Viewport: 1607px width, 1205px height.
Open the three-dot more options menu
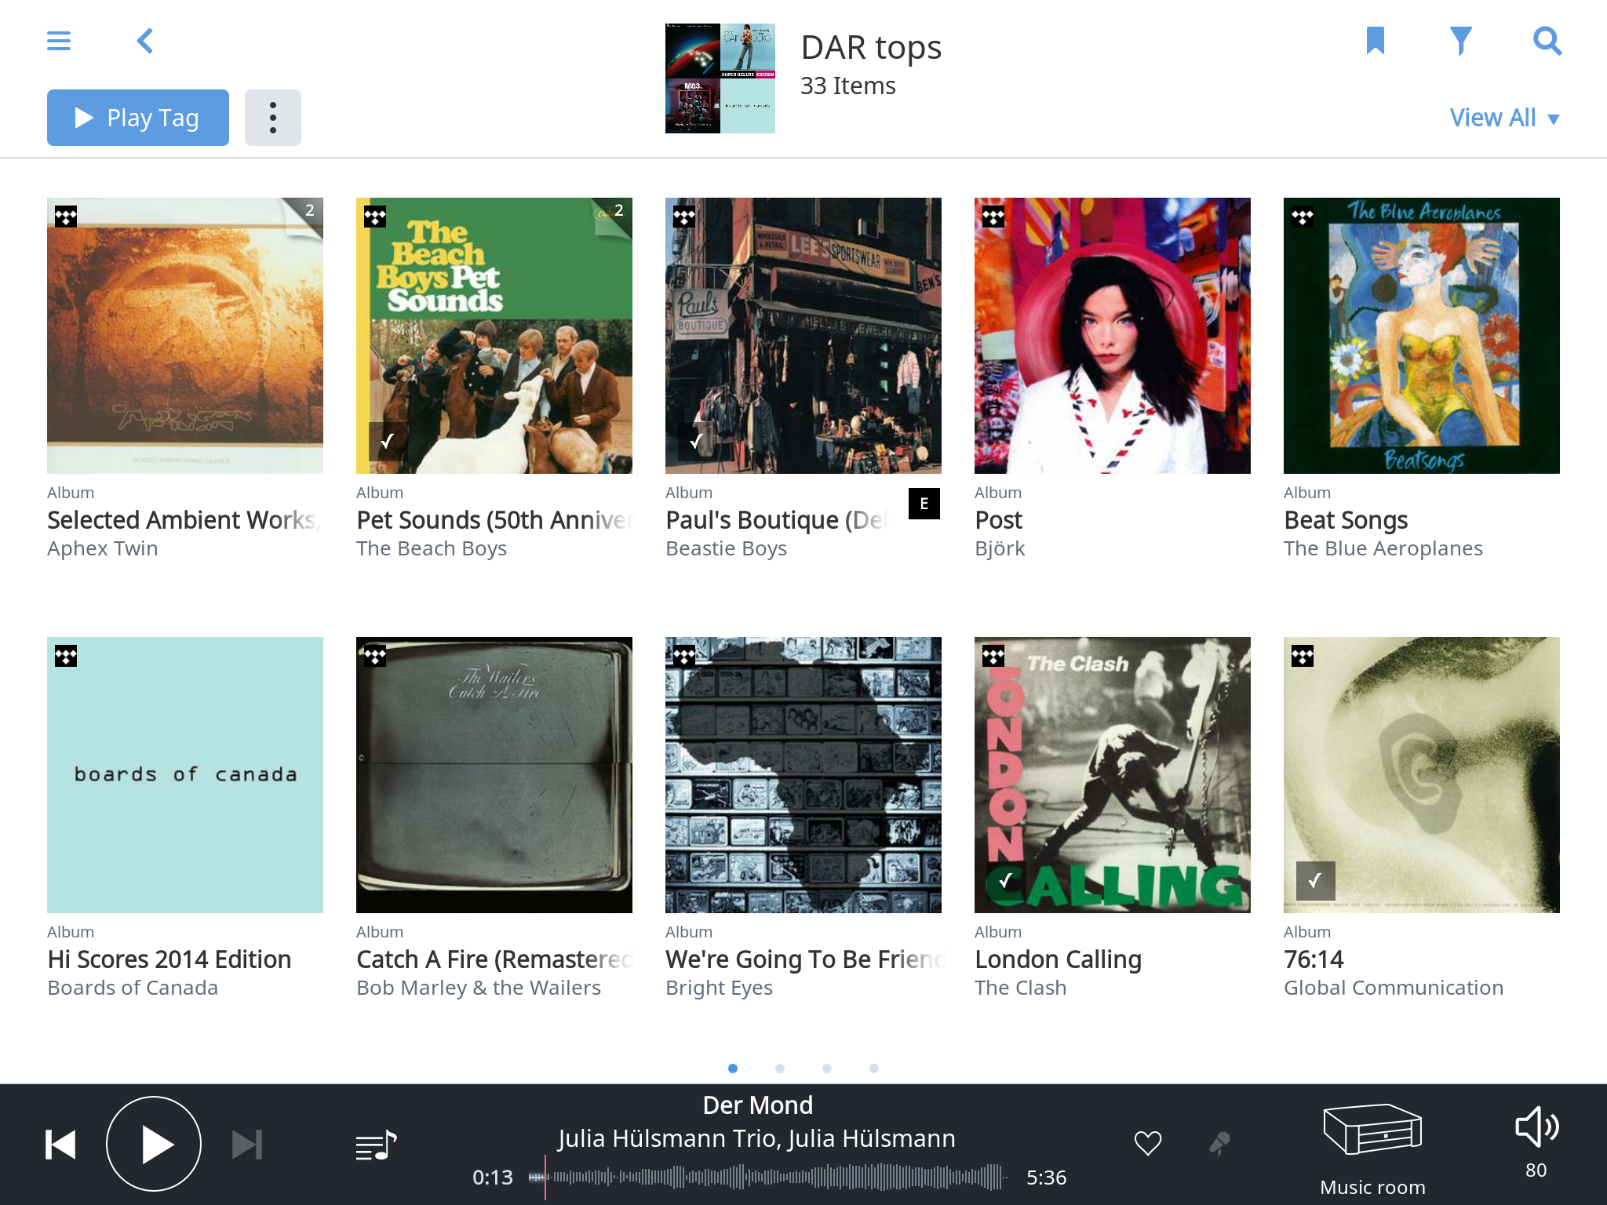(273, 118)
